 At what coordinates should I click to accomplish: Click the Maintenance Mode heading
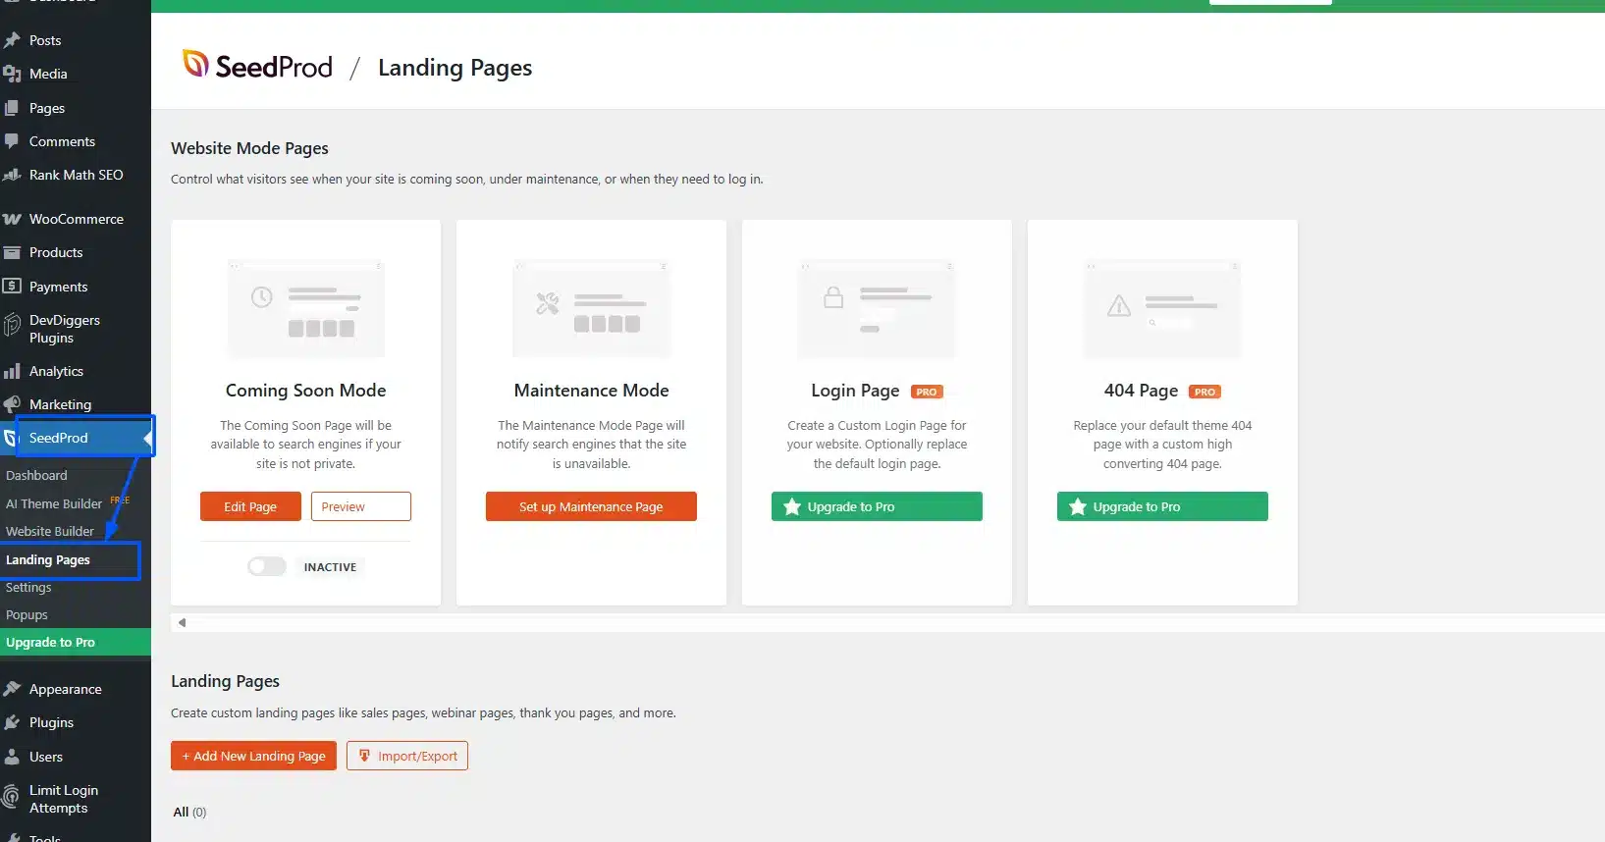click(591, 391)
